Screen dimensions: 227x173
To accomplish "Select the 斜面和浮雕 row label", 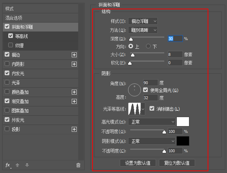I will (22, 27).
